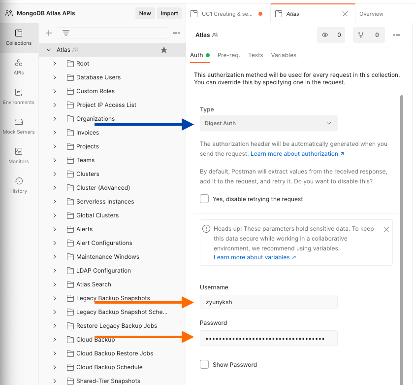Image resolution: width=415 pixels, height=385 pixels.
Task: Open Learn more about authorization link
Action: tap(297, 154)
